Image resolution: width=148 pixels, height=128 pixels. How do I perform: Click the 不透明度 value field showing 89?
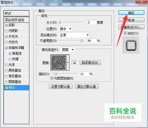click(91, 41)
